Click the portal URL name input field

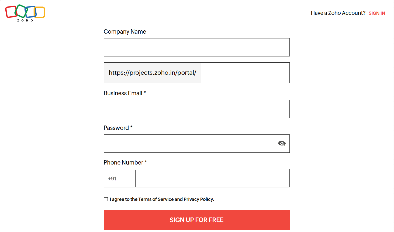tap(245, 73)
